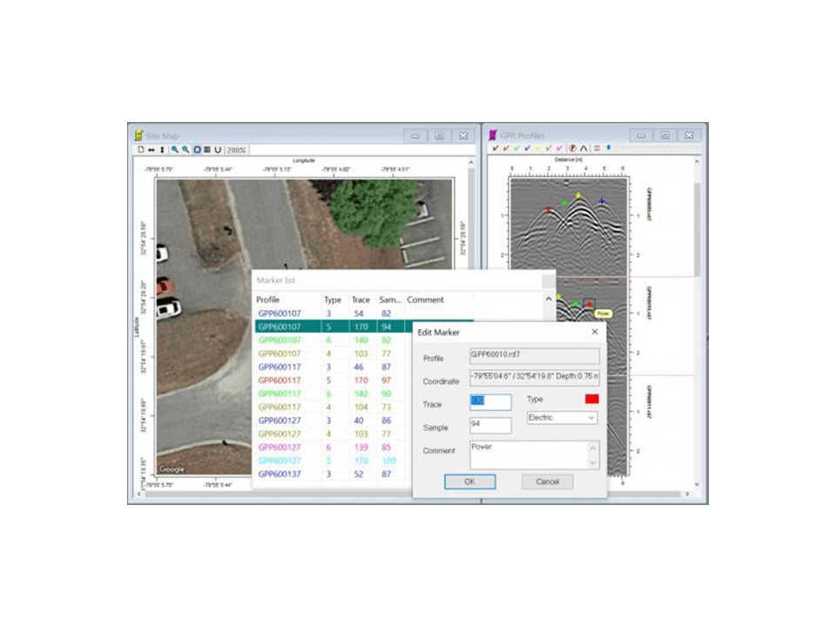Click the horizontal lines icon in GPR Profiles toolbar
This screenshot has height=627, width=836.
point(597,148)
